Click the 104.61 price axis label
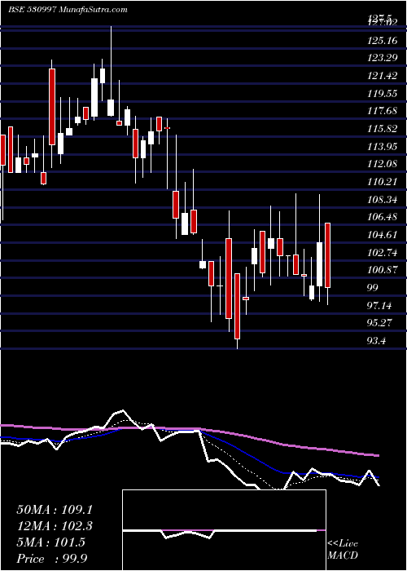 pyautogui.click(x=383, y=235)
